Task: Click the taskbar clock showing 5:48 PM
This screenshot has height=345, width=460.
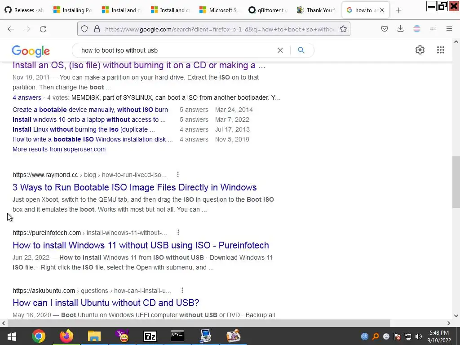Action: (439, 336)
